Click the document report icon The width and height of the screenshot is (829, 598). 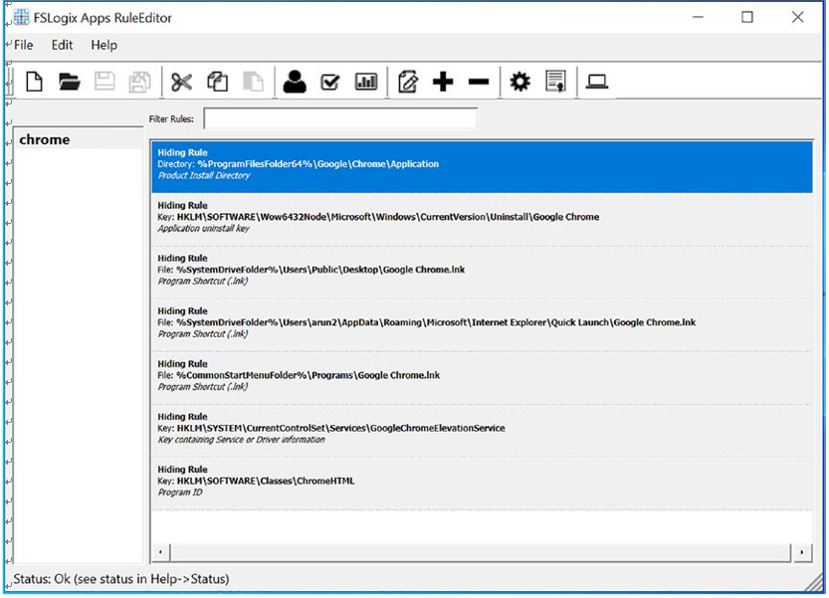(555, 82)
